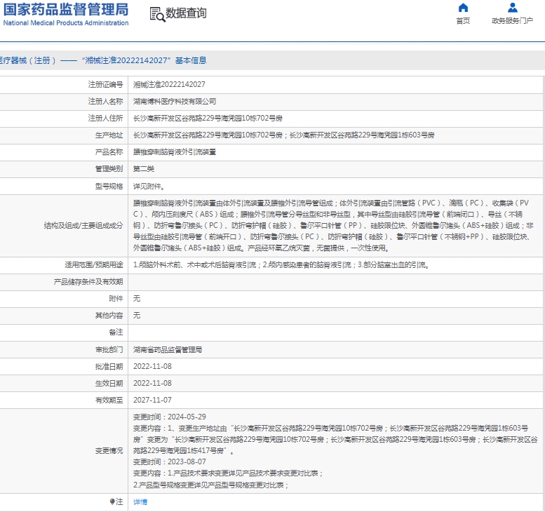The image size is (545, 512).
Task: Click the 数据查询 heading text
Action: click(186, 13)
